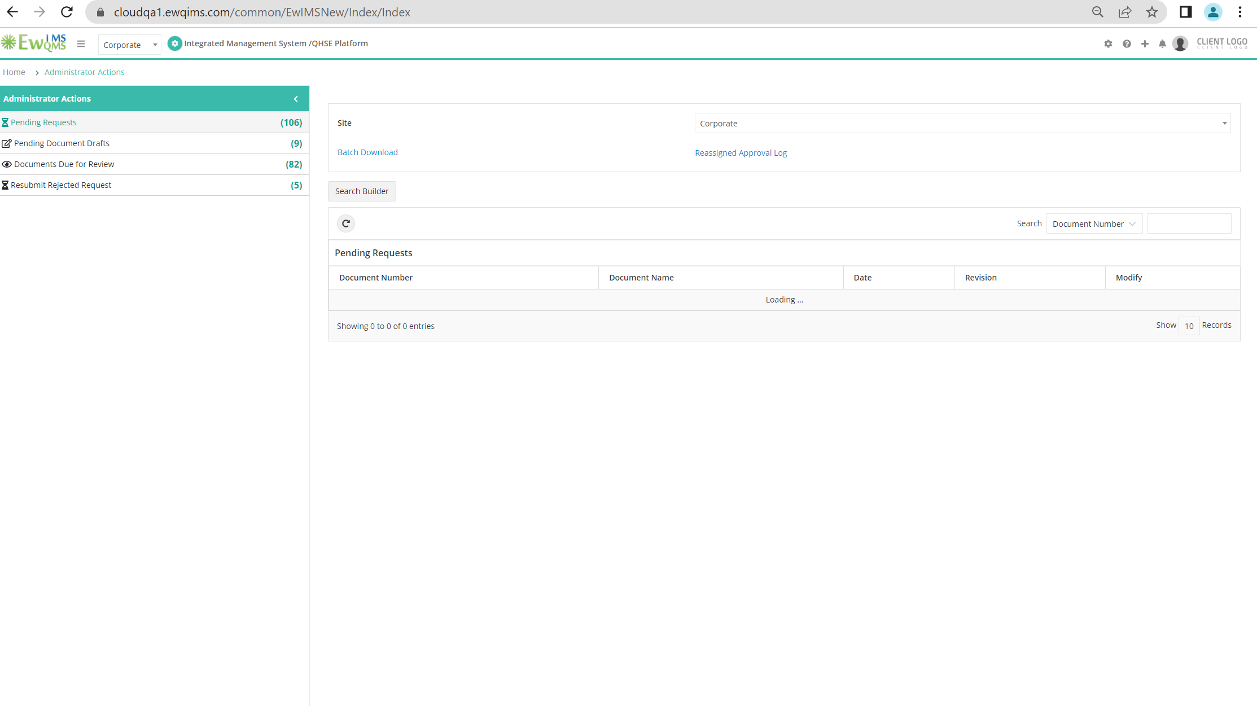The width and height of the screenshot is (1257, 706).
Task: Click Home breadcrumb link
Action: [14, 72]
